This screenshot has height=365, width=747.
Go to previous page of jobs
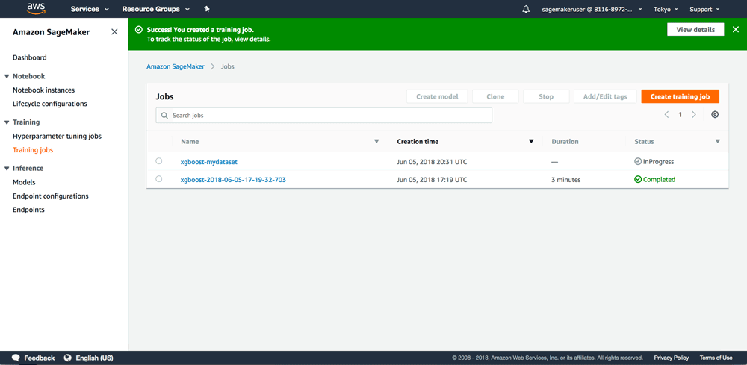666,115
